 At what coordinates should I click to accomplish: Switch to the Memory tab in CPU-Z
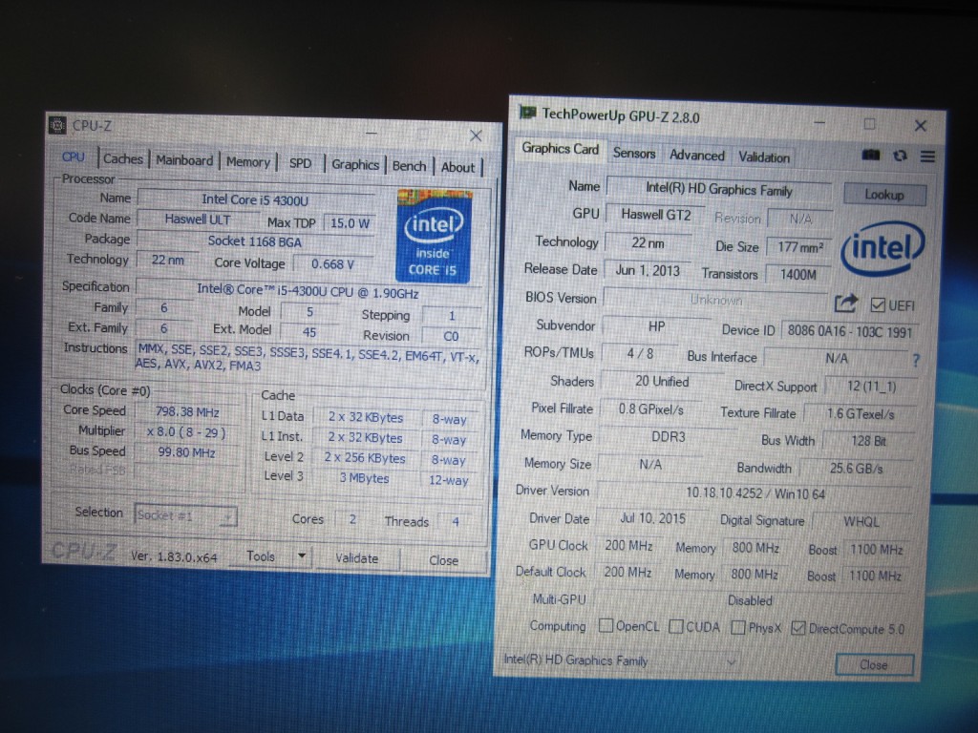247,162
